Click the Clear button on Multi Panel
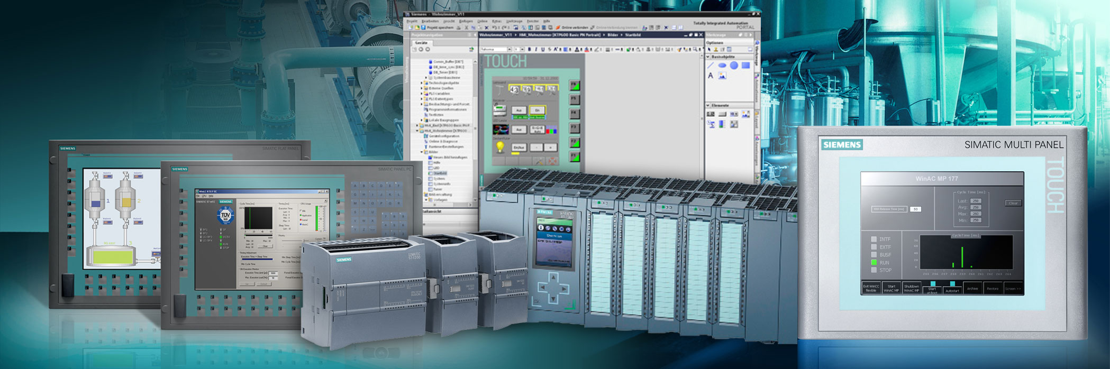The width and height of the screenshot is (1110, 369). pos(1013,203)
